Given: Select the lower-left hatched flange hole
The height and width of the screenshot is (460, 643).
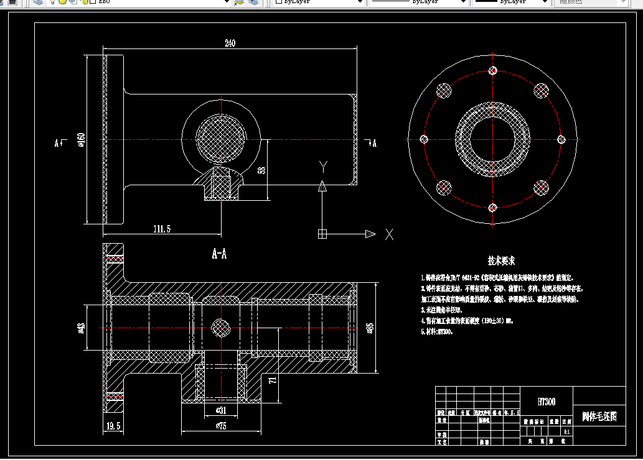Looking at the screenshot, I should coord(444,188).
